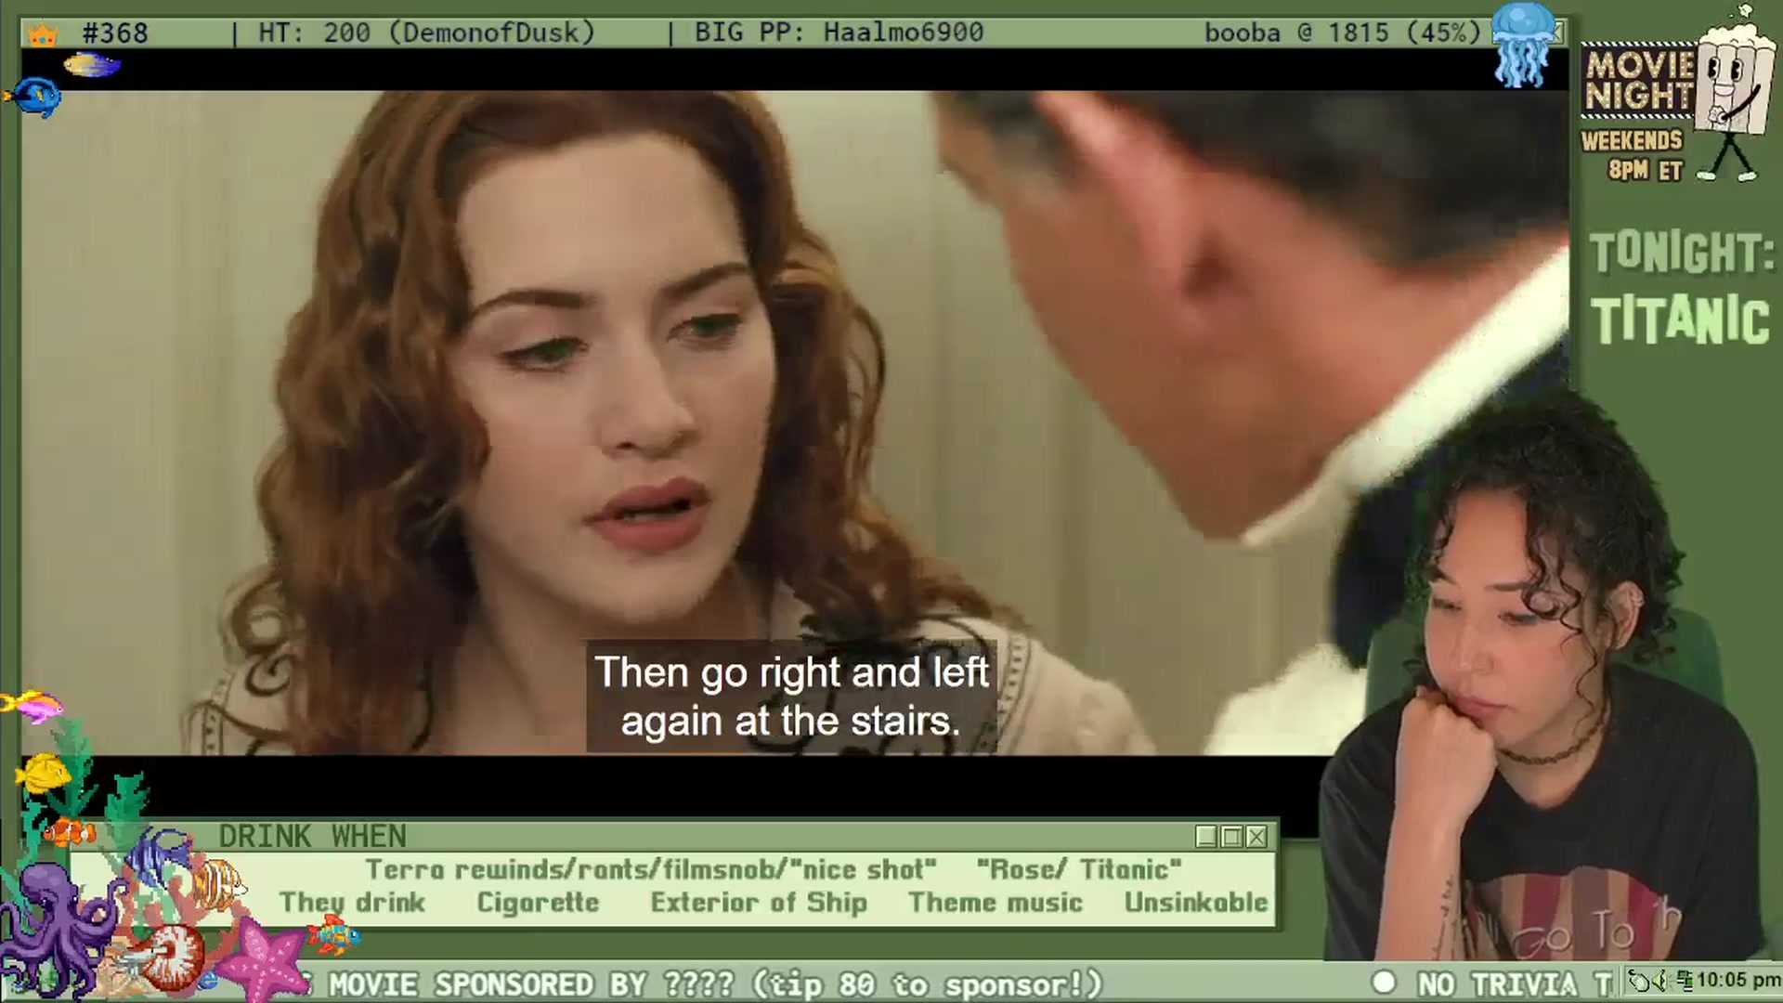1783x1003 pixels.
Task: Click the "They drink" rule
Action: (353, 903)
